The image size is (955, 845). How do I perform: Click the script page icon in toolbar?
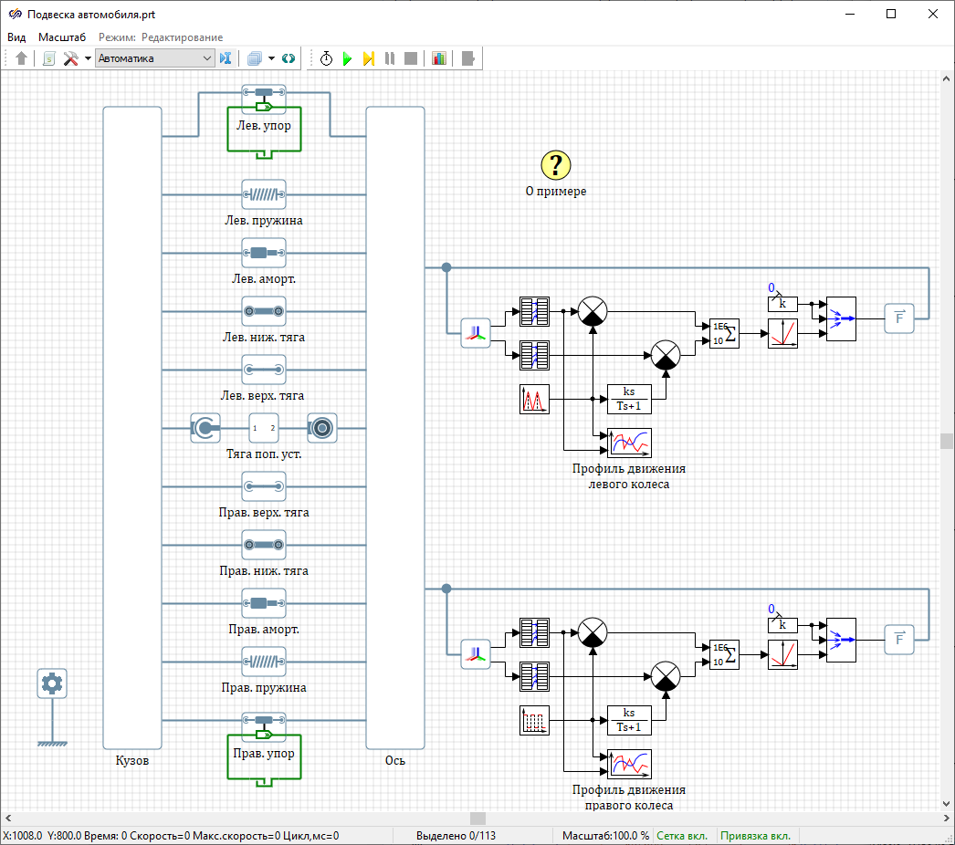(48, 58)
